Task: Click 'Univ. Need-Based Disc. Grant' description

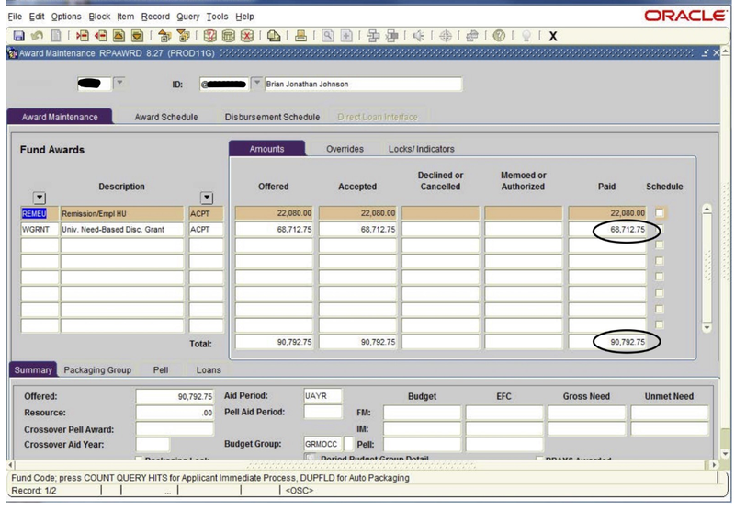Action: [122, 229]
